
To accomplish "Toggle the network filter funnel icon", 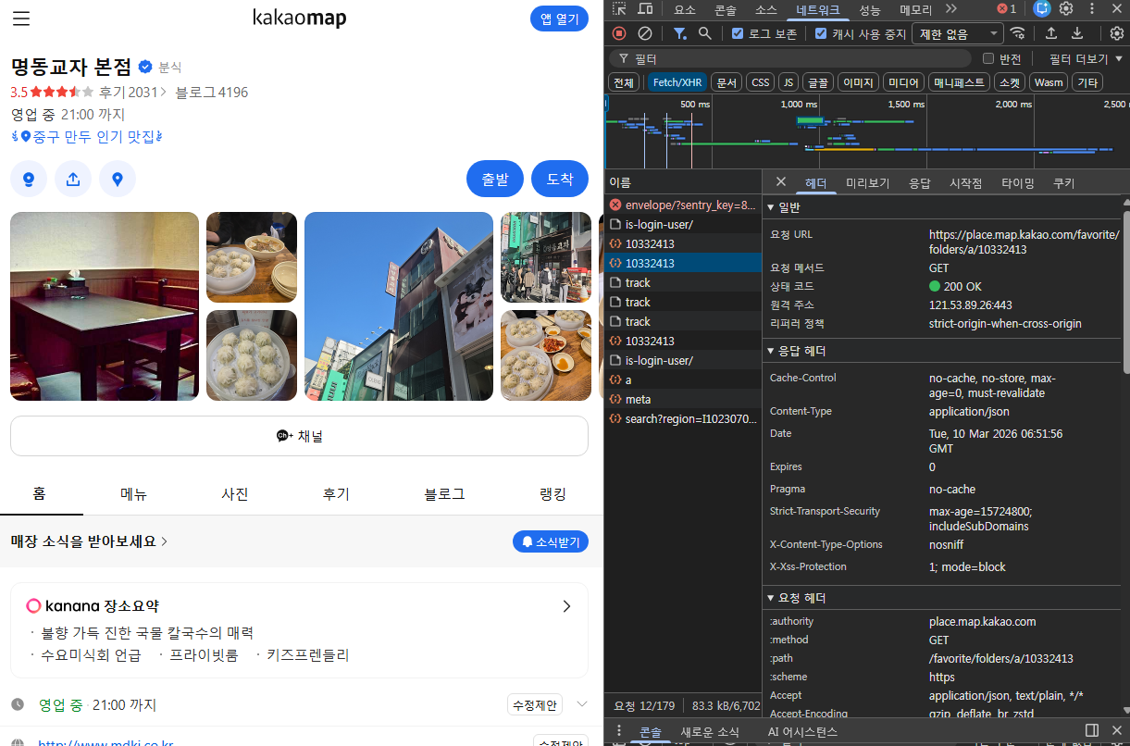I will click(x=680, y=33).
